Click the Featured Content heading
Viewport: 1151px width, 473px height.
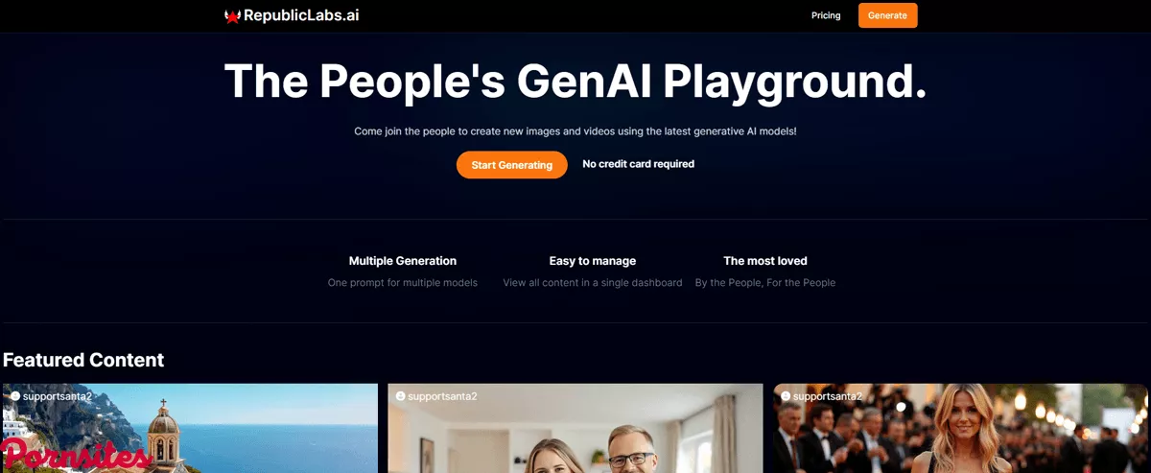[x=83, y=360]
